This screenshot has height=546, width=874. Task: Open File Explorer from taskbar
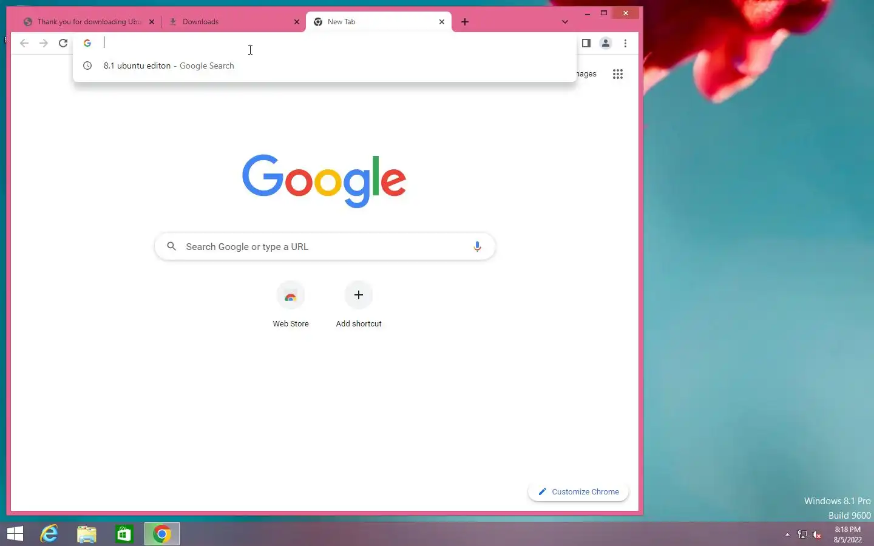(x=87, y=534)
